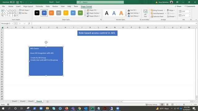Switch to Page Break Preview icon
198x111 pixels.
point(173,105)
